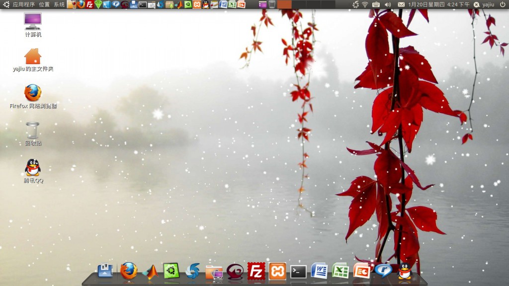The image size is (509, 286).
Task: Launch MATLAB from the bottom dock
Action: (150, 271)
